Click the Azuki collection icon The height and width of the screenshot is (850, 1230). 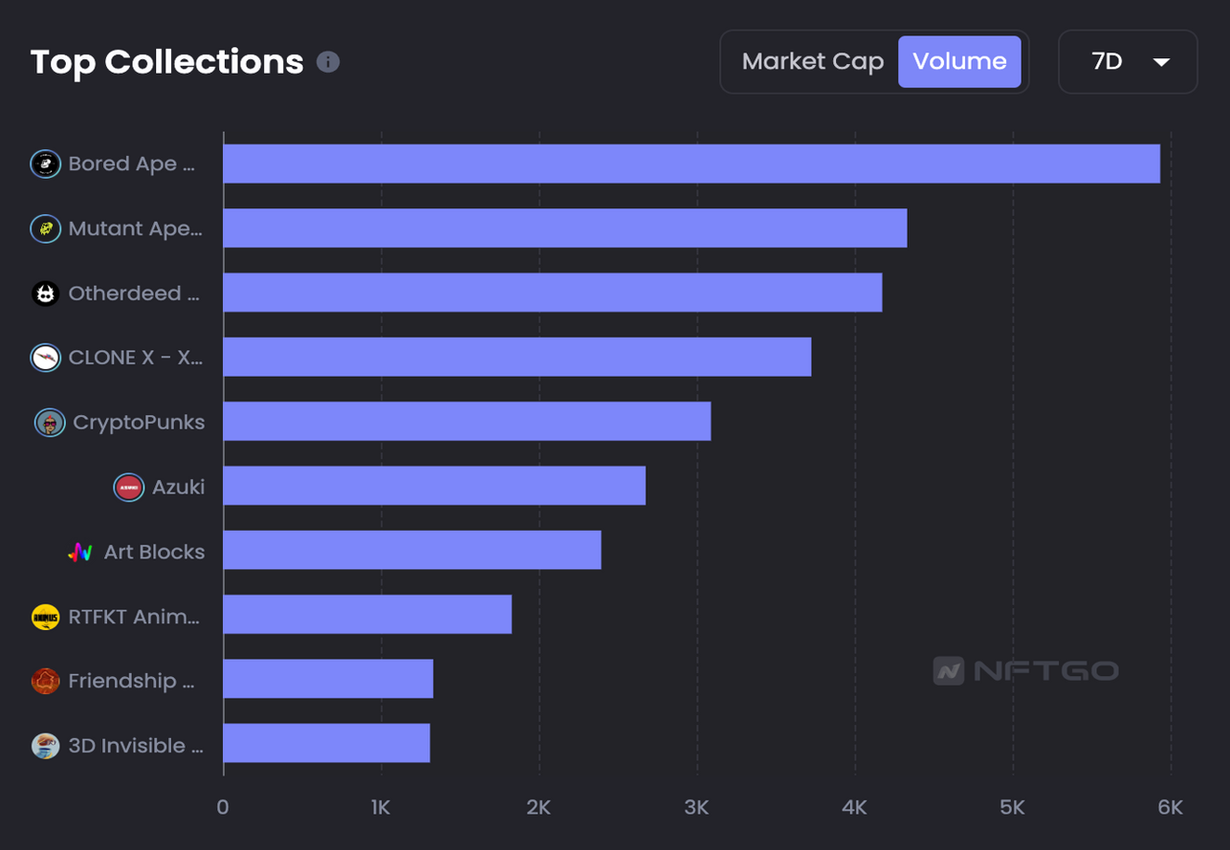(128, 487)
